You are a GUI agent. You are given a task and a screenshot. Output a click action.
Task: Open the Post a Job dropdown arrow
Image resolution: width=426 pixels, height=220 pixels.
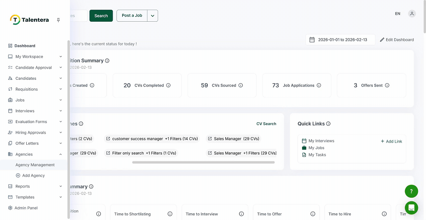click(x=152, y=15)
